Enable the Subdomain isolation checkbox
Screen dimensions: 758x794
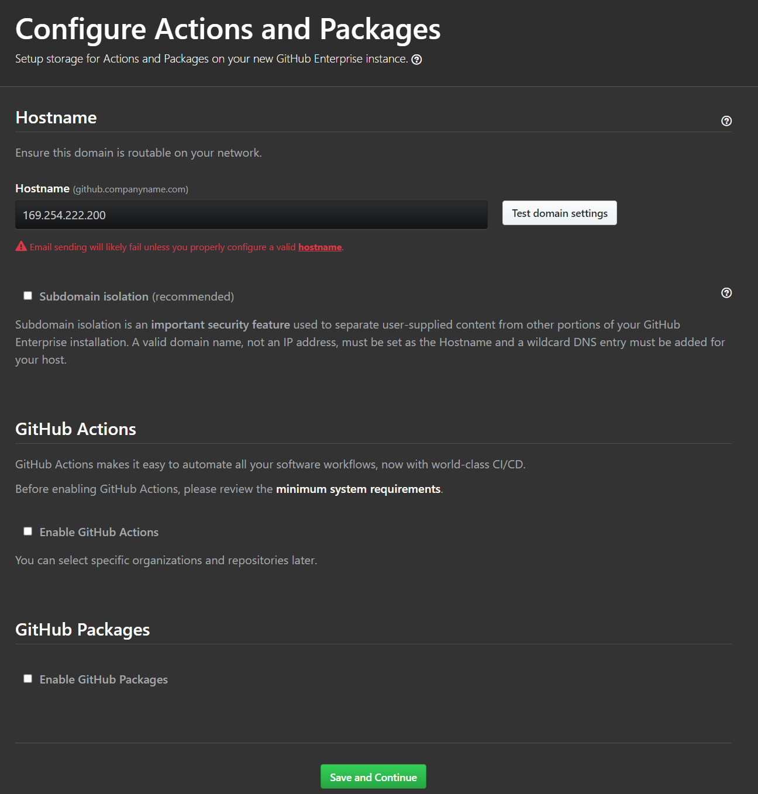coord(27,295)
